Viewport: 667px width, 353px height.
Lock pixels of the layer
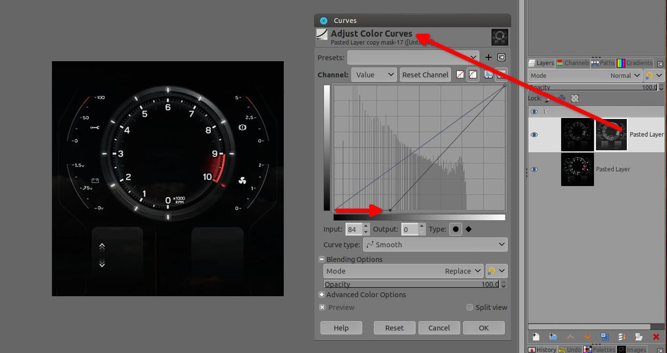tap(548, 98)
